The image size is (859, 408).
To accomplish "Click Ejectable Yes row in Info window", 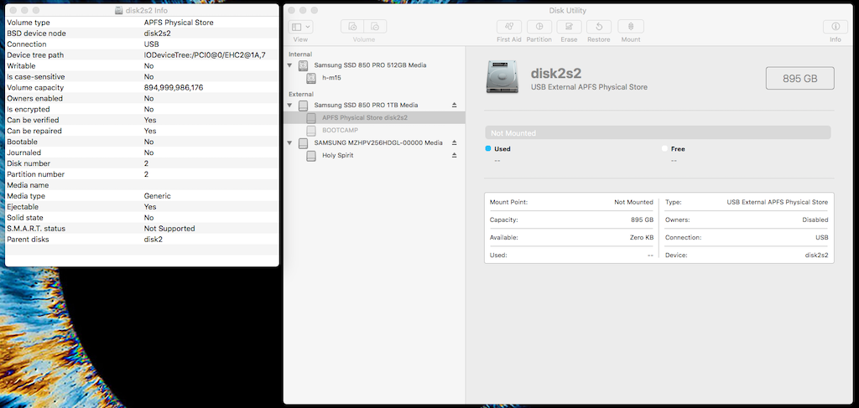I will coord(142,207).
